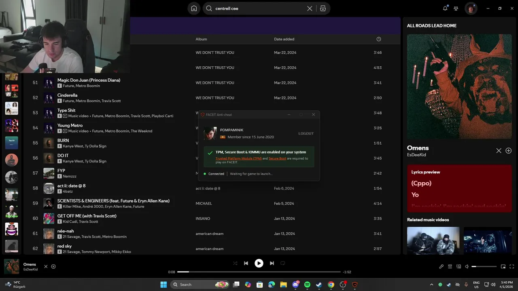The image size is (518, 291).
Task: Clear the 'centrell cee' search field
Action: pyautogui.click(x=310, y=8)
